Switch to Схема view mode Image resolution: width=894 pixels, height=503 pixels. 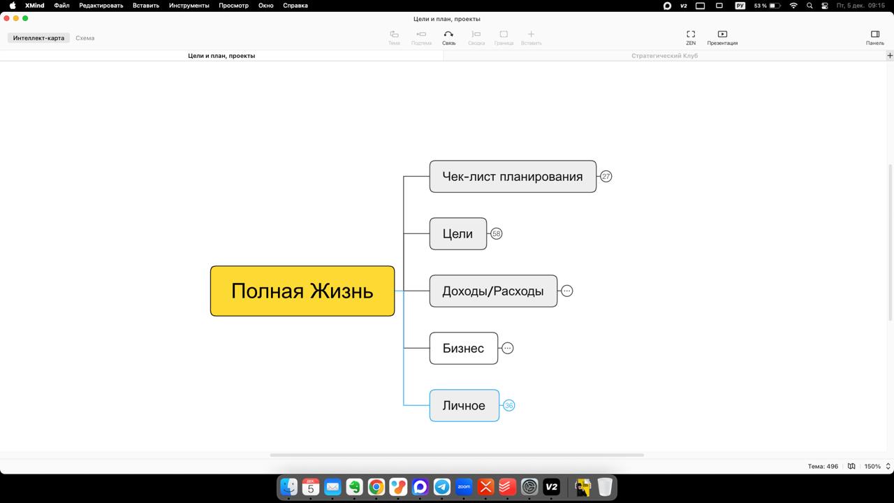[85, 38]
